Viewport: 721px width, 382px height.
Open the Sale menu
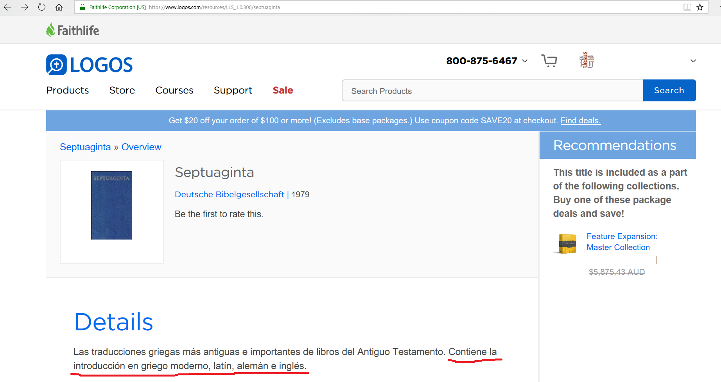[x=283, y=90]
